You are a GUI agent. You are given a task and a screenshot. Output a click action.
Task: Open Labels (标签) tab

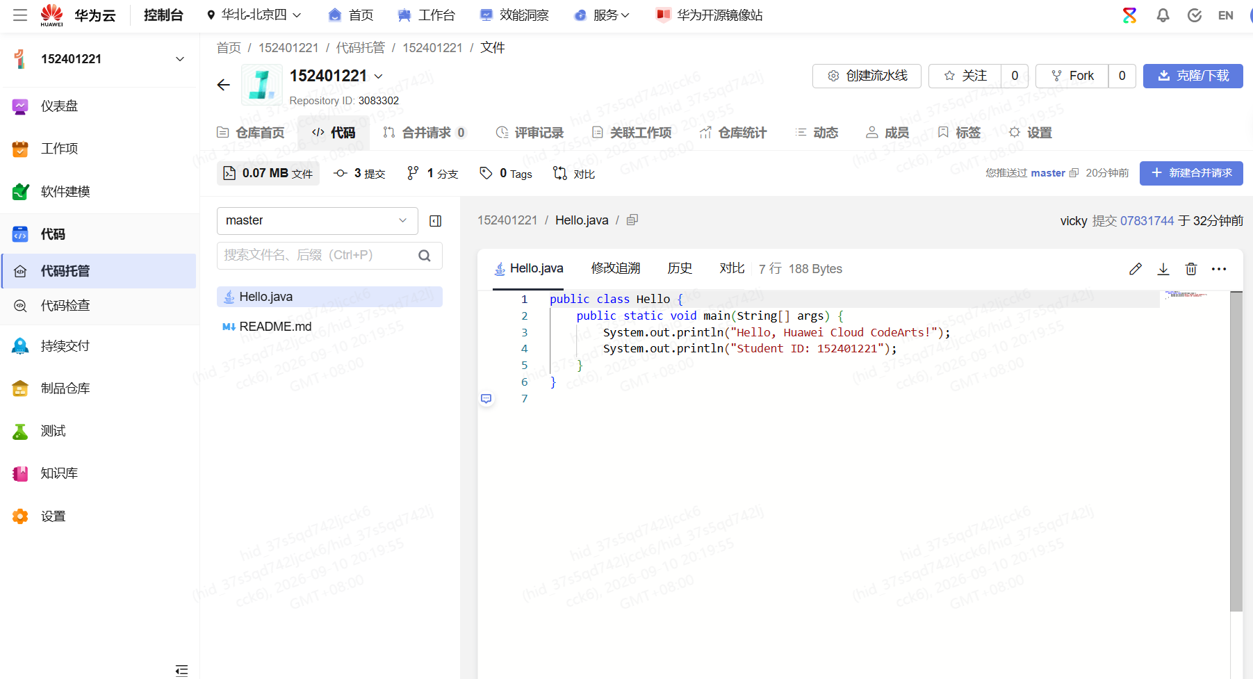(959, 133)
